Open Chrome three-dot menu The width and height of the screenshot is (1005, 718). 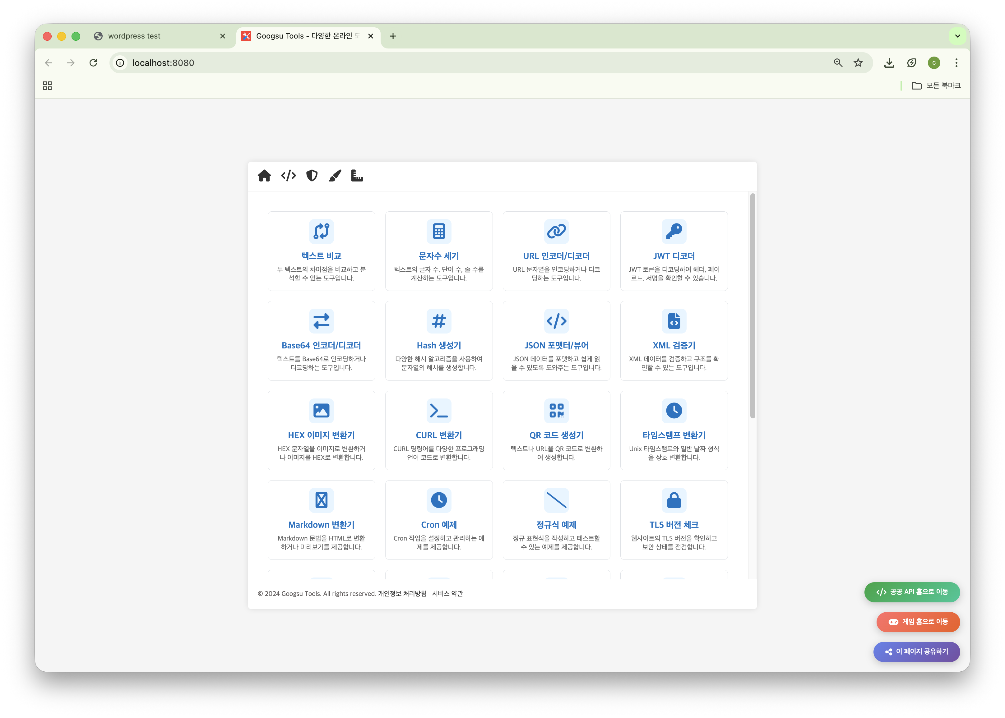(x=956, y=63)
